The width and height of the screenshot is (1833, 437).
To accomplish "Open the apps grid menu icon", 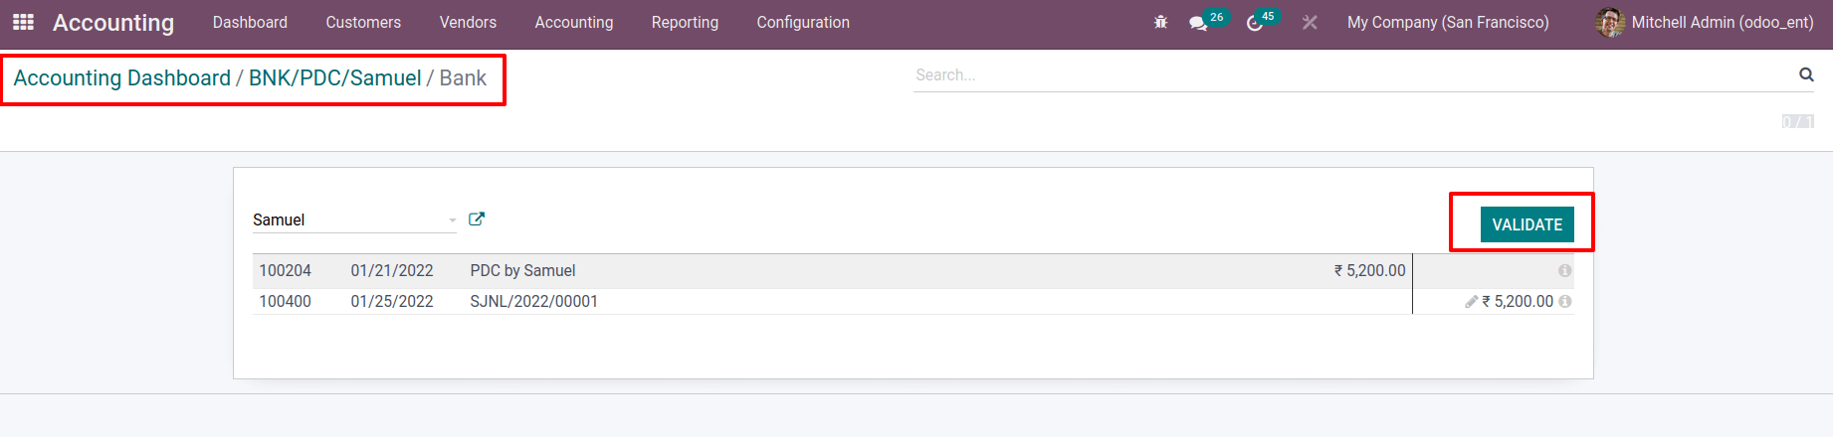I will [x=23, y=22].
